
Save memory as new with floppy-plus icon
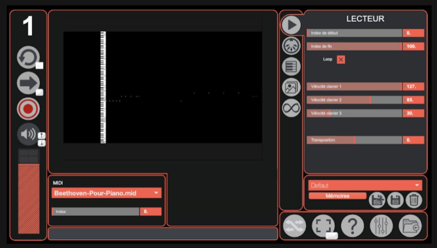377,200
